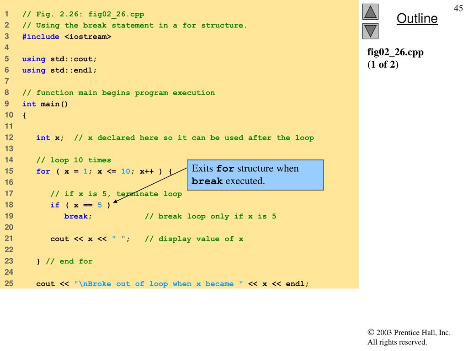Select the '// loop 10 times' comment
Screen dimensions: 468x351
coord(74,160)
